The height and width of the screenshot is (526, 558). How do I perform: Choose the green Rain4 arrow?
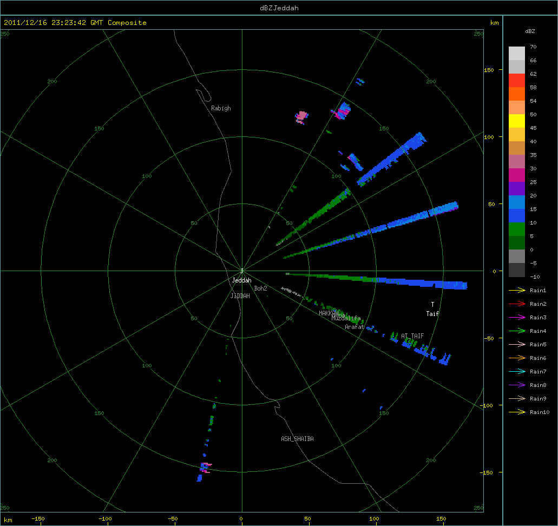pyautogui.click(x=517, y=331)
